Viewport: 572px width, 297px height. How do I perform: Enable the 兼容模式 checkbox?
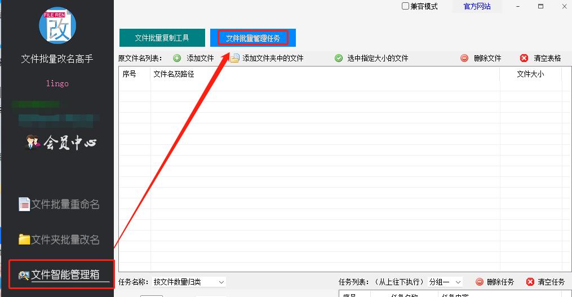point(405,6)
